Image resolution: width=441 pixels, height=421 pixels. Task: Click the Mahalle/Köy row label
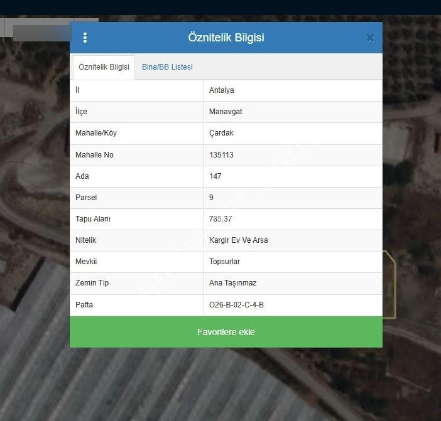(96, 133)
